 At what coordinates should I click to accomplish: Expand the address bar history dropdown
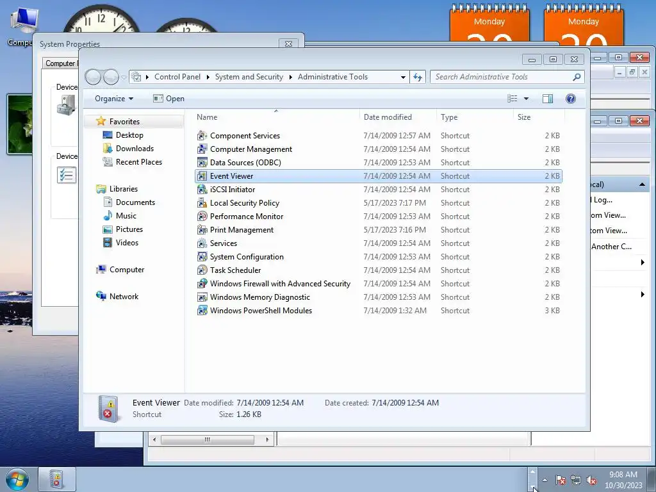403,77
